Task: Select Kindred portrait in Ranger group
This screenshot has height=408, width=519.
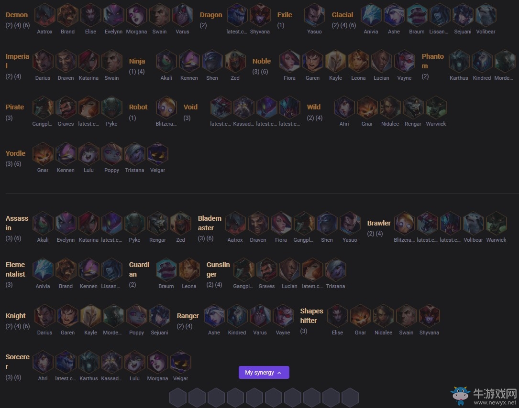Action: coord(237,316)
